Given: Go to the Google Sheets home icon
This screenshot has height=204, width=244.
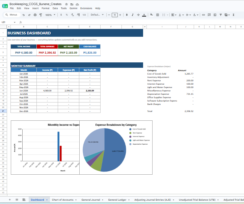Looking at the screenshot, I should (x=5, y=6).
